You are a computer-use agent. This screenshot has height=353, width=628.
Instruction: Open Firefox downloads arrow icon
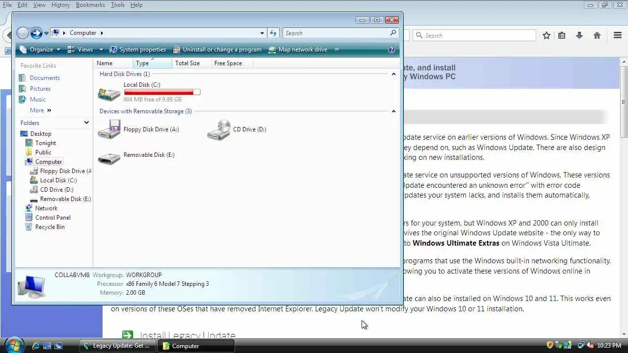pos(579,35)
